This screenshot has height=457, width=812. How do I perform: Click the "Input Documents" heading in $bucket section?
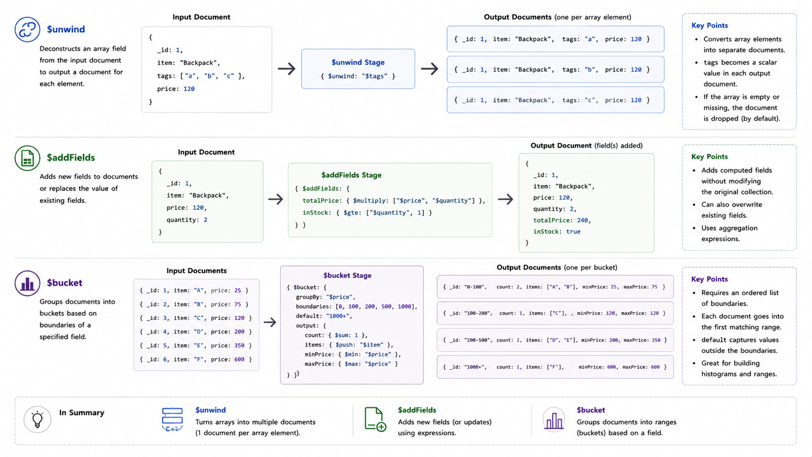pyautogui.click(x=197, y=271)
